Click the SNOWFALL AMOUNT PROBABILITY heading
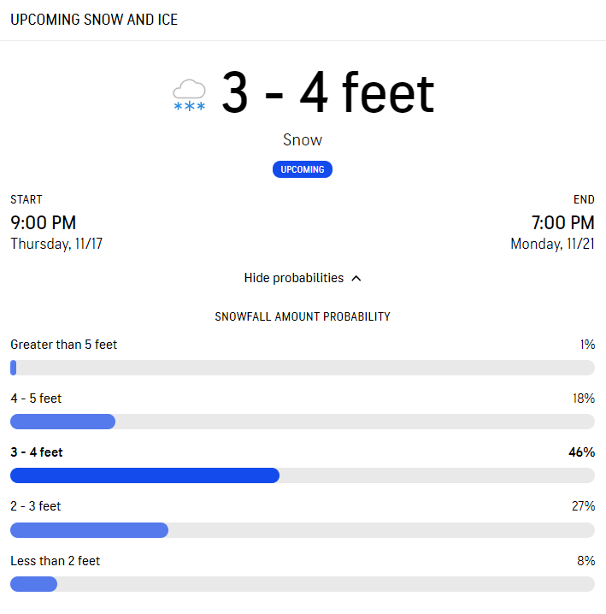This screenshot has width=606, height=614. click(303, 316)
